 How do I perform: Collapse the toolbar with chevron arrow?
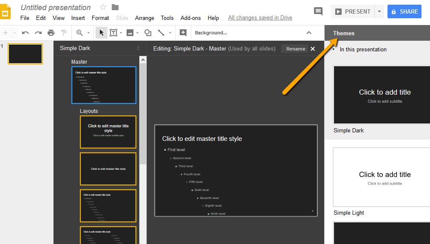[309, 33]
